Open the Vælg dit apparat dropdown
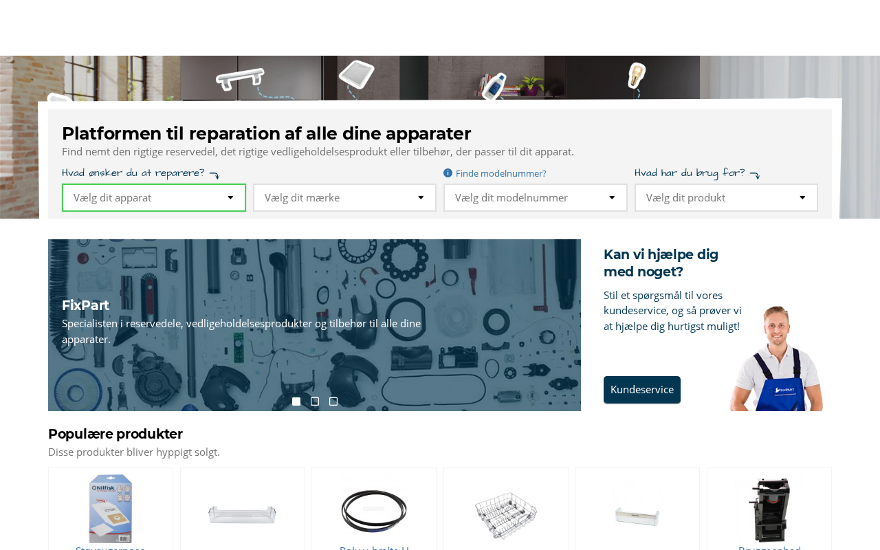Image resolution: width=880 pixels, height=550 pixels. [154, 198]
